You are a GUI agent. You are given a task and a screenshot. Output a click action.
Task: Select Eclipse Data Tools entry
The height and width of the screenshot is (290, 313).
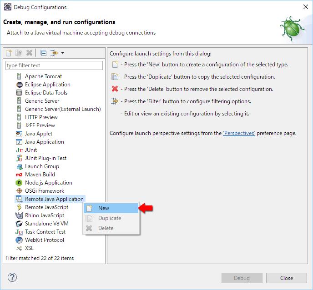[x=46, y=93]
